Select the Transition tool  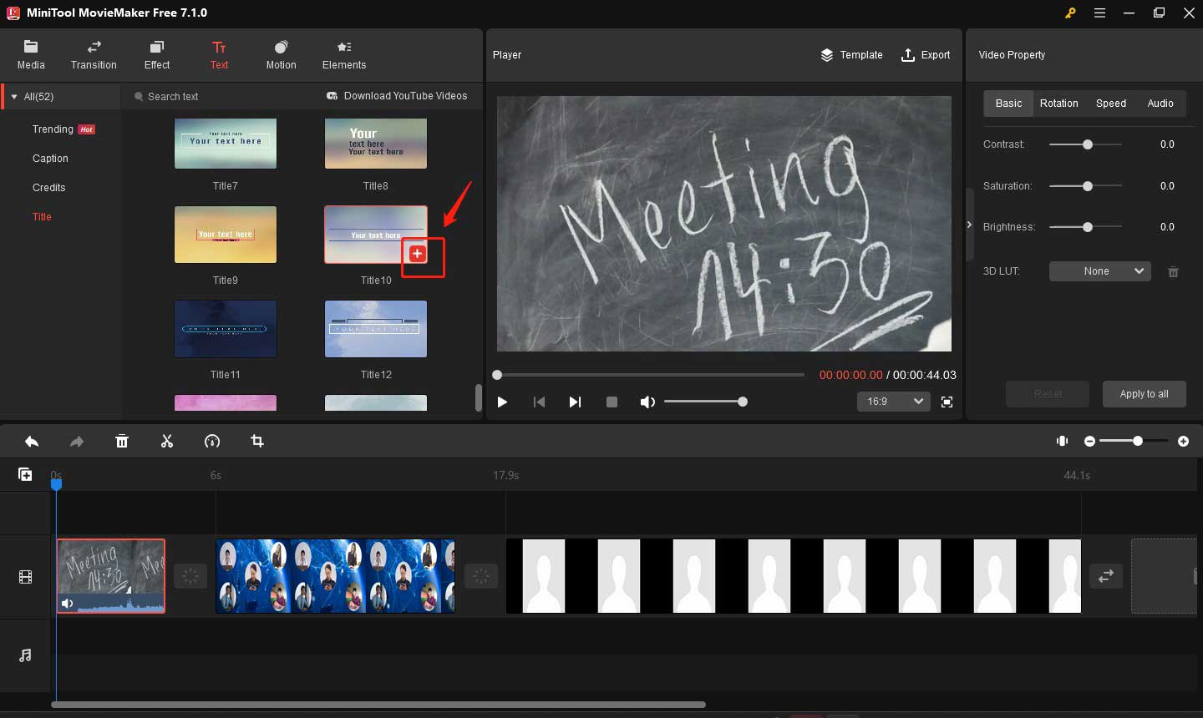tap(93, 54)
